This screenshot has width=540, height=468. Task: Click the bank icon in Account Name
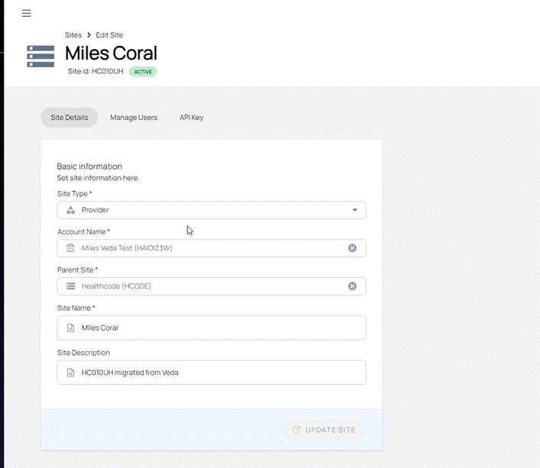(x=70, y=248)
